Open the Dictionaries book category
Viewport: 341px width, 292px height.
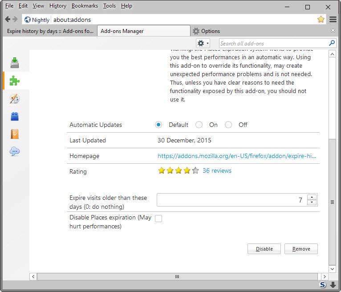(15, 134)
